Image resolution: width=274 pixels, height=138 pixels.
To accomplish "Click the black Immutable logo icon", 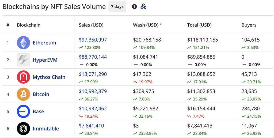I will pos(23,129).
